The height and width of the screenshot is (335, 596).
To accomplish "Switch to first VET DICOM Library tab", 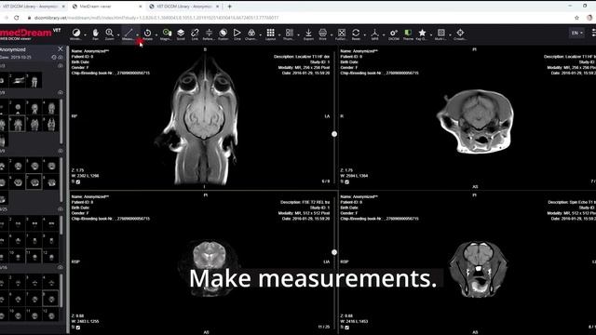I will coord(33,7).
